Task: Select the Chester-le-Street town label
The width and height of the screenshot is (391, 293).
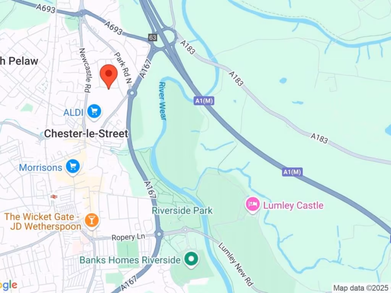Action: 86,134
